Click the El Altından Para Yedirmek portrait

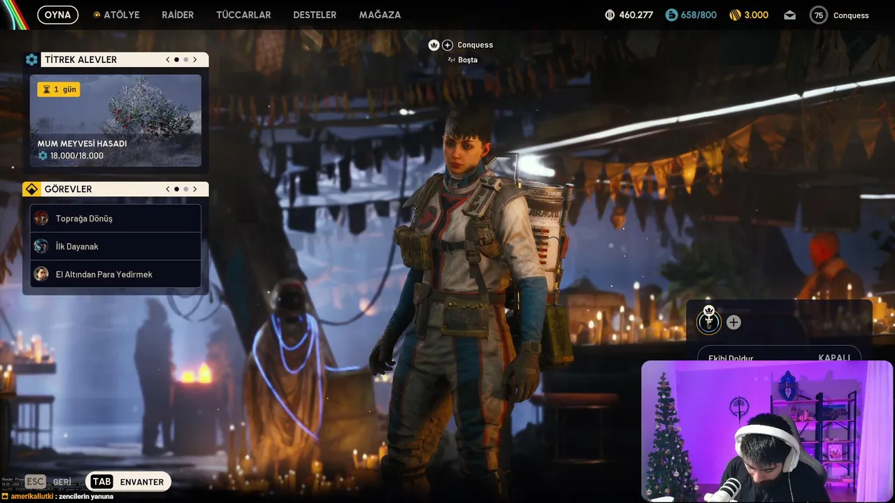(41, 274)
